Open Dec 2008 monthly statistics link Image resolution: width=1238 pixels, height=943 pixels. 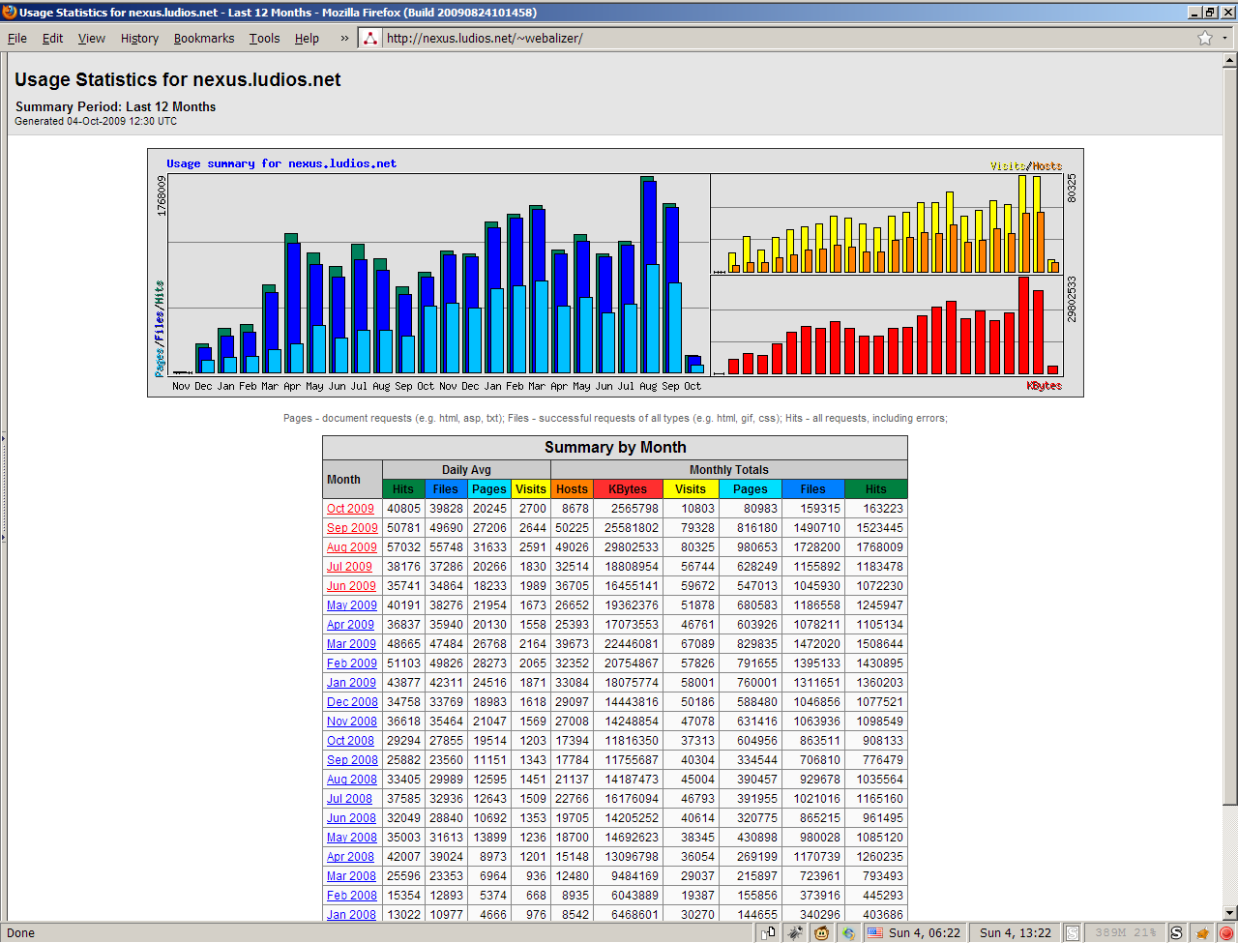point(352,702)
